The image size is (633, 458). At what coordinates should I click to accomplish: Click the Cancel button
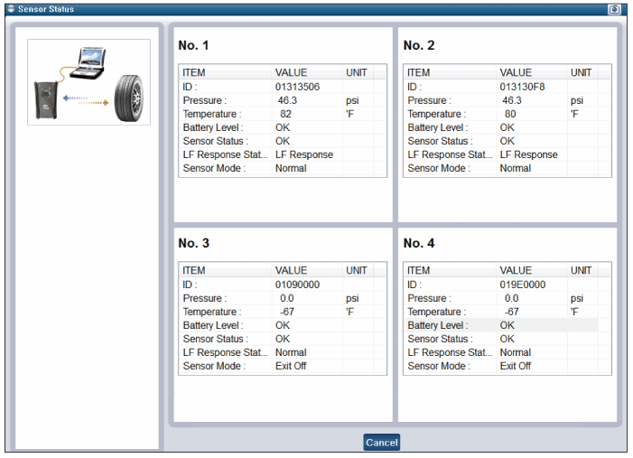(382, 443)
